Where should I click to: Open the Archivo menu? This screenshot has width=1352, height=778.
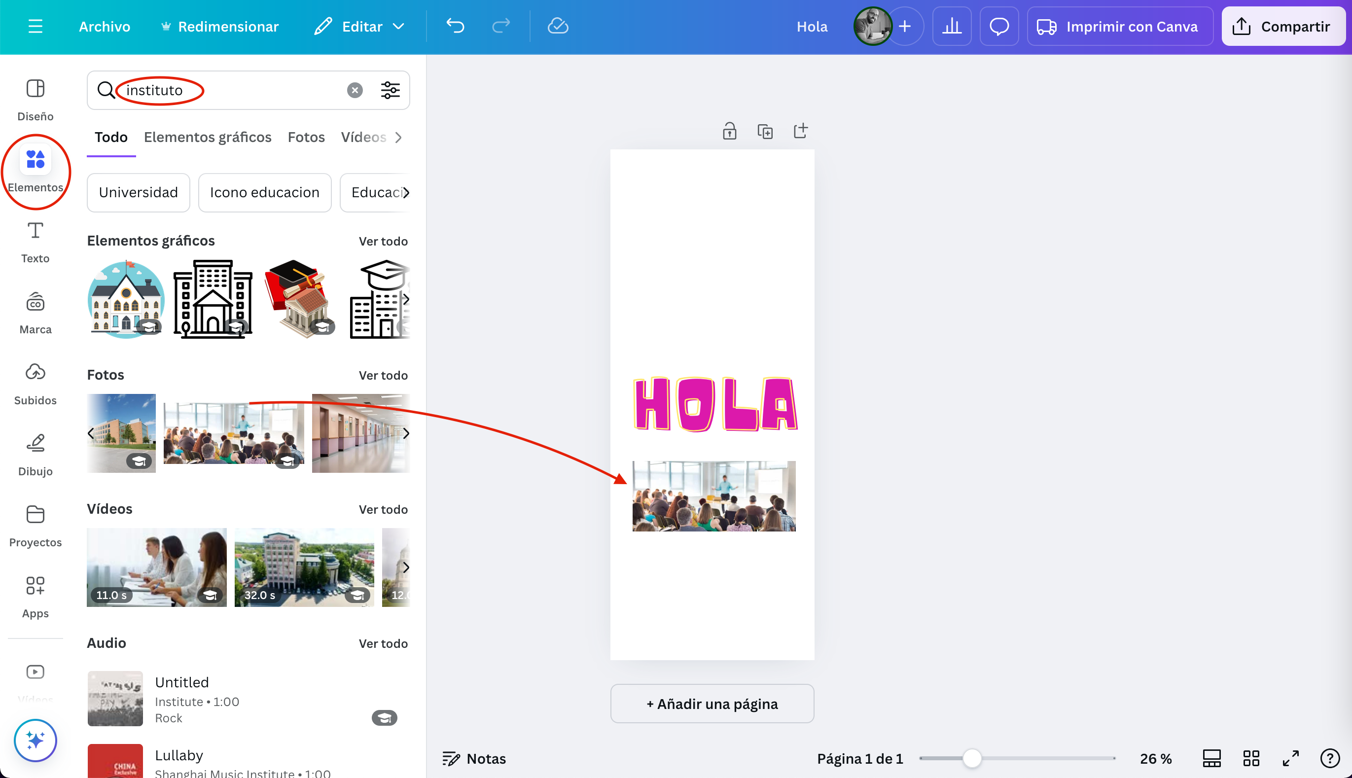click(104, 26)
